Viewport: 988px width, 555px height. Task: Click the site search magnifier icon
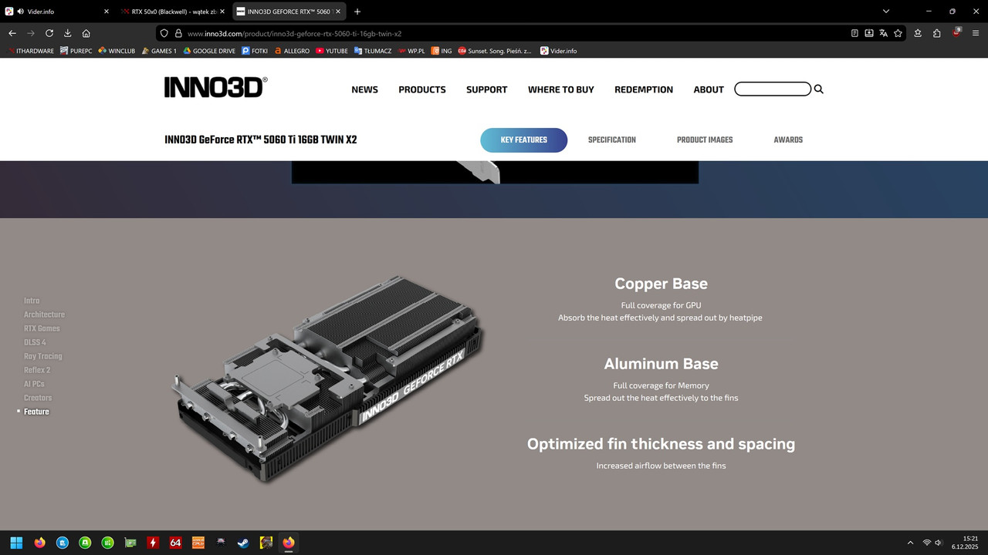coord(818,89)
